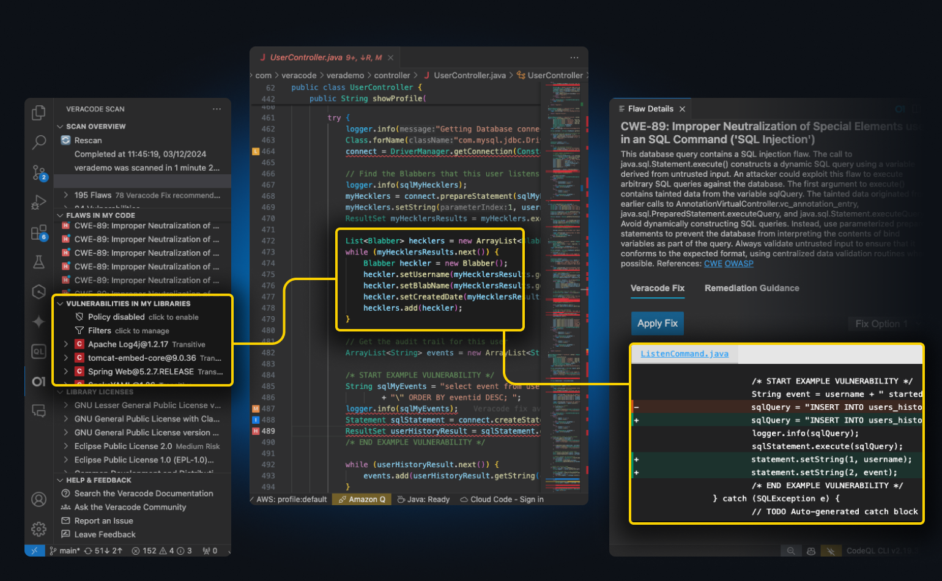The height and width of the screenshot is (581, 942).
Task: Open the hexagon gauge activity bar icon
Action: tap(39, 292)
